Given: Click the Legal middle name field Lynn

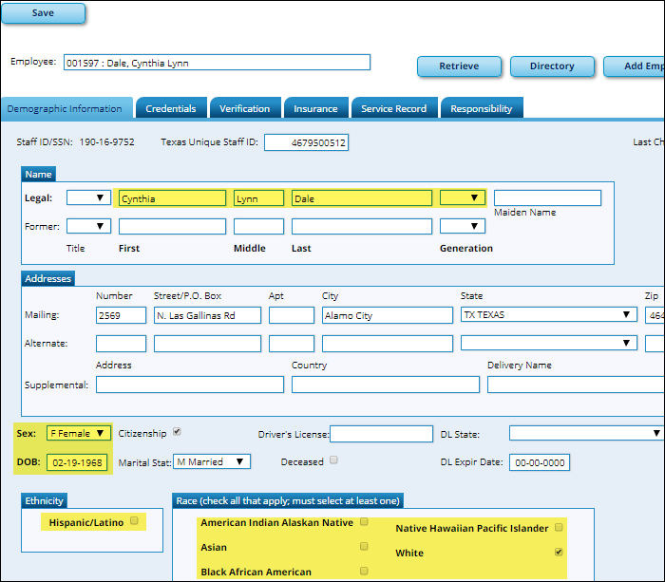Looking at the screenshot, I should 258,198.
